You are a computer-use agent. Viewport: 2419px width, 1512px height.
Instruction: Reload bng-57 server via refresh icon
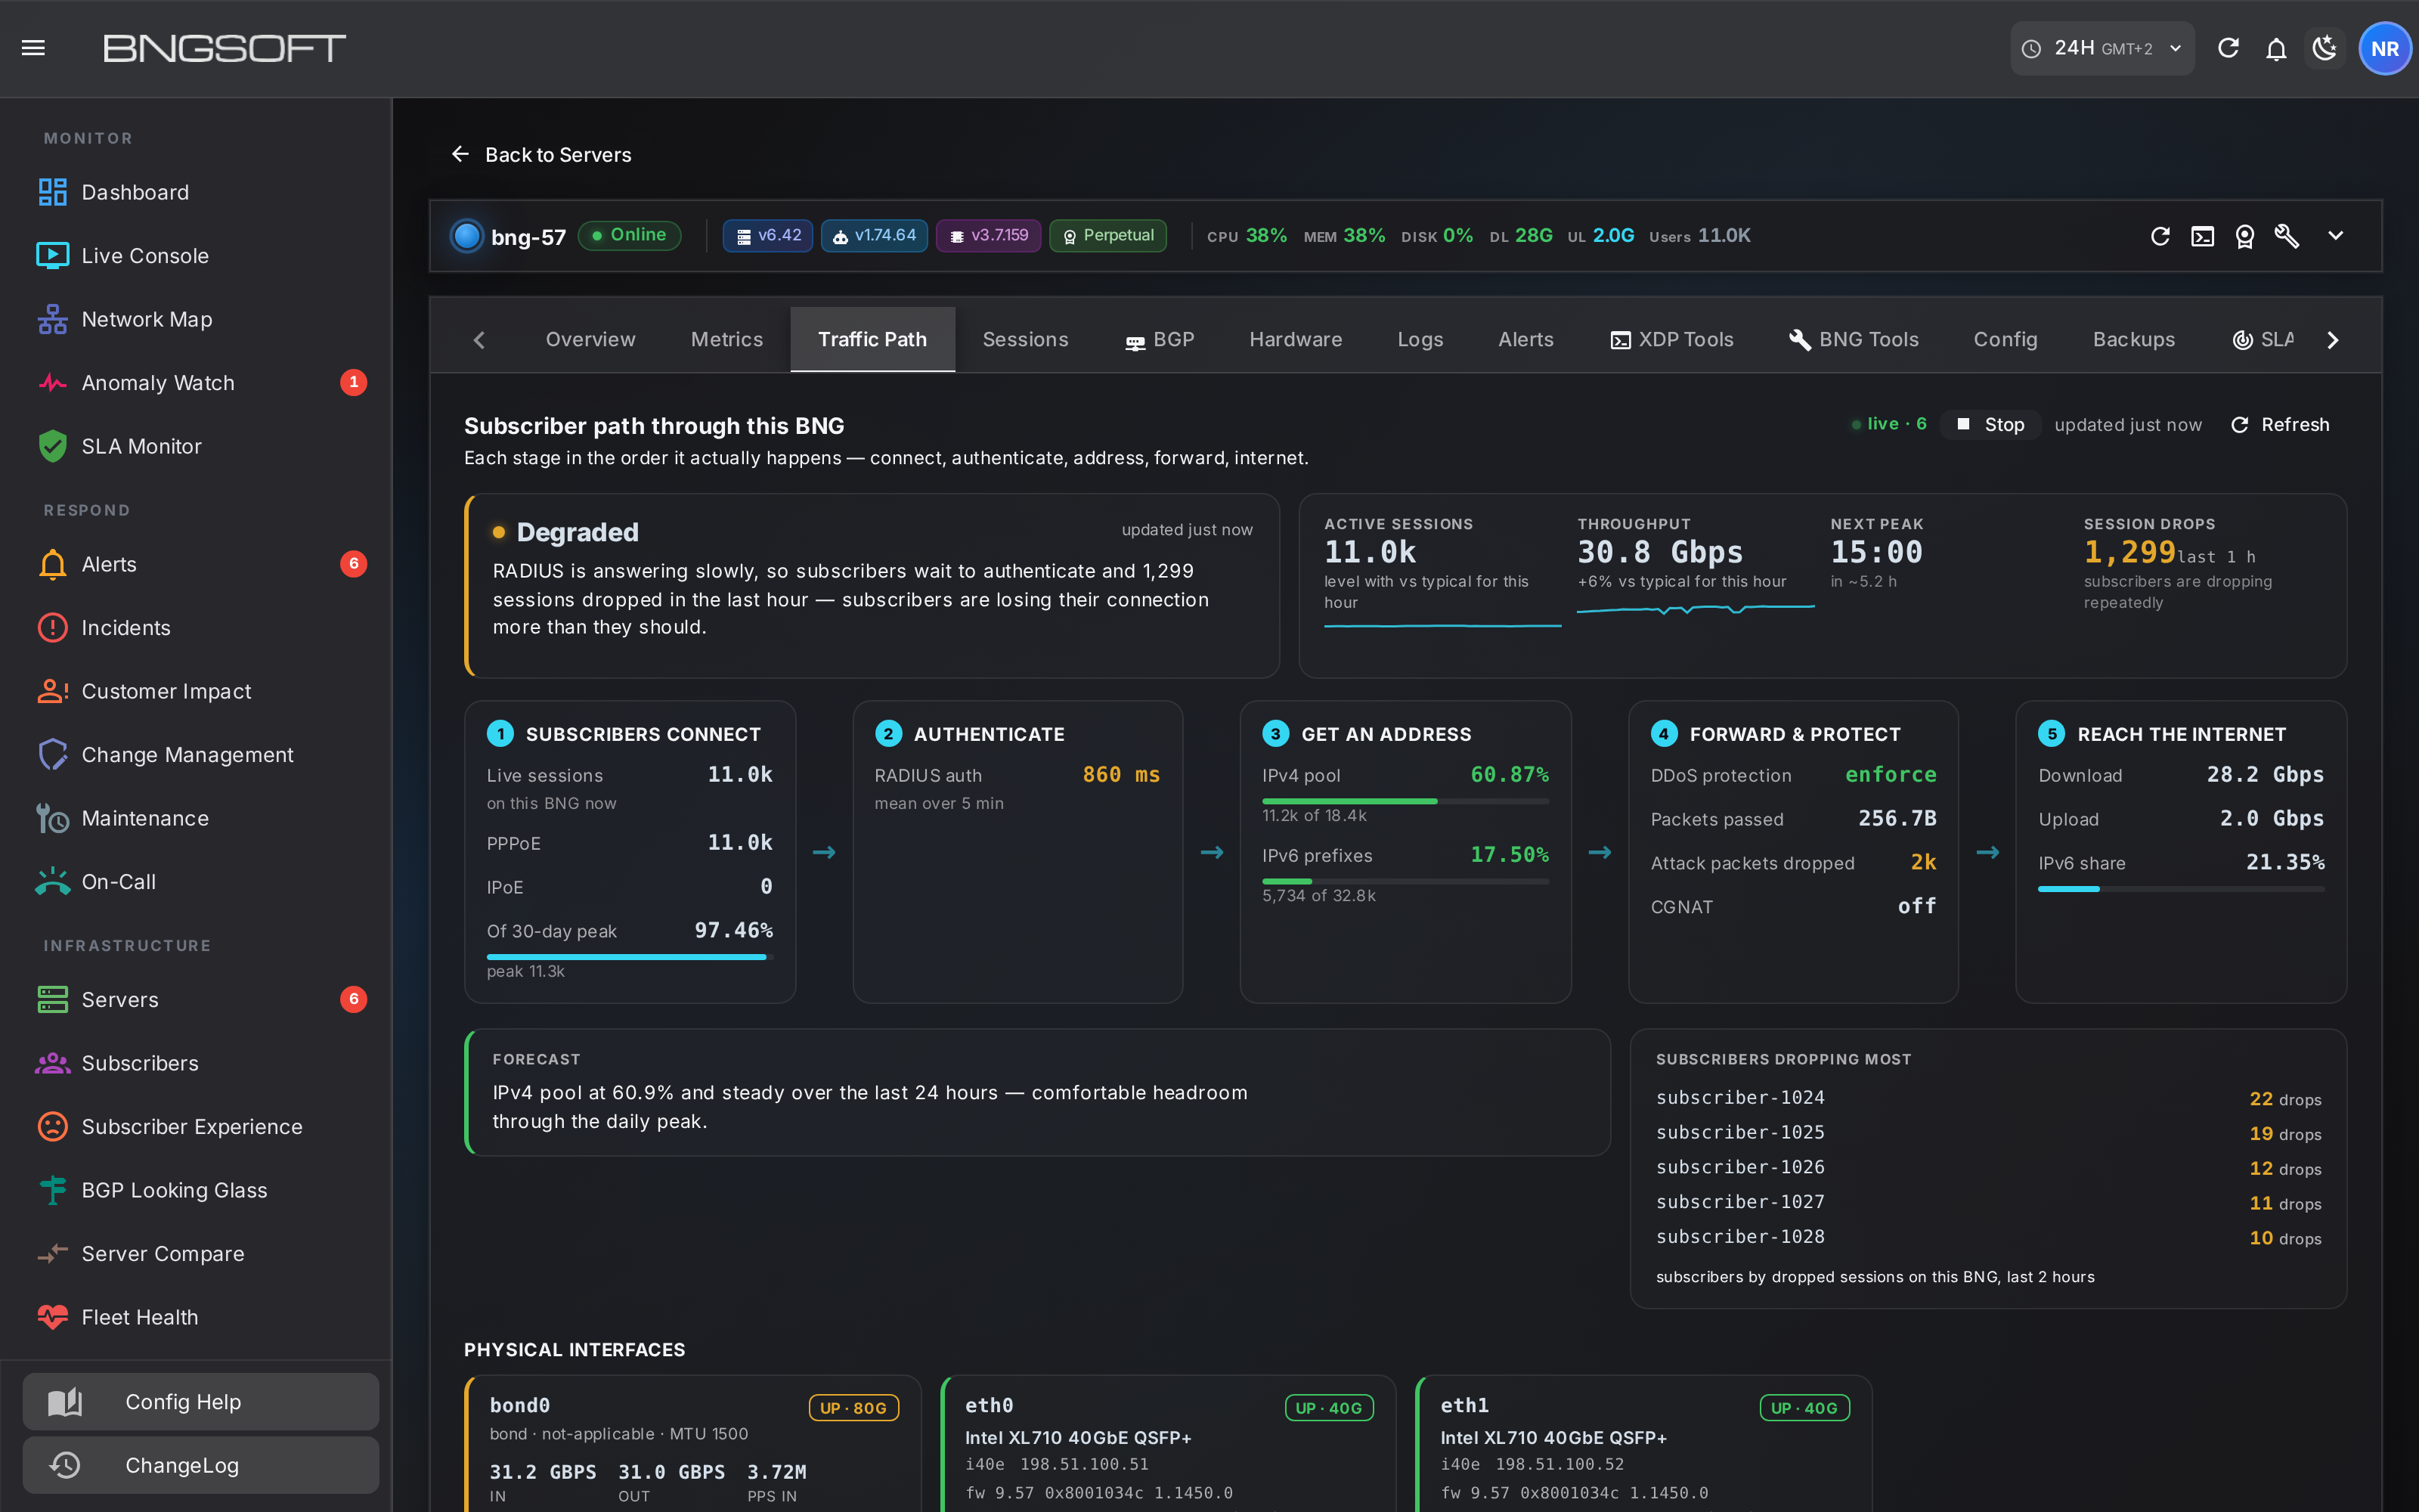(2160, 236)
